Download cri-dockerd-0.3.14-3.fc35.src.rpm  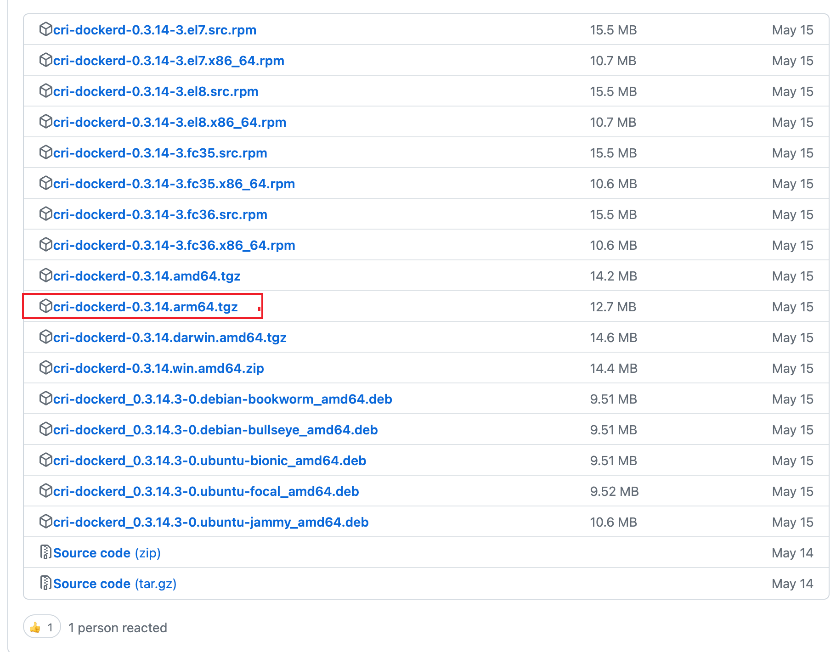click(x=160, y=153)
